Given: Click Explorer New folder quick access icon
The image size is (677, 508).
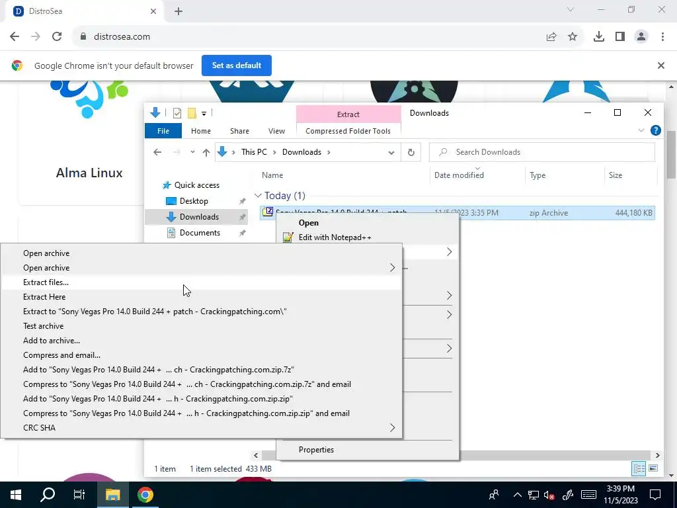Looking at the screenshot, I should click(192, 113).
